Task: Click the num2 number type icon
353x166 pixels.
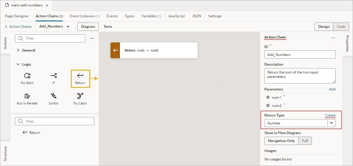Action: click(268, 106)
